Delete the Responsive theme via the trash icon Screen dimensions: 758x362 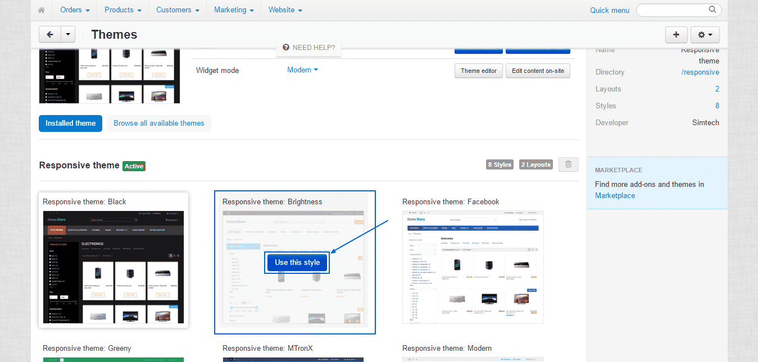(x=568, y=164)
